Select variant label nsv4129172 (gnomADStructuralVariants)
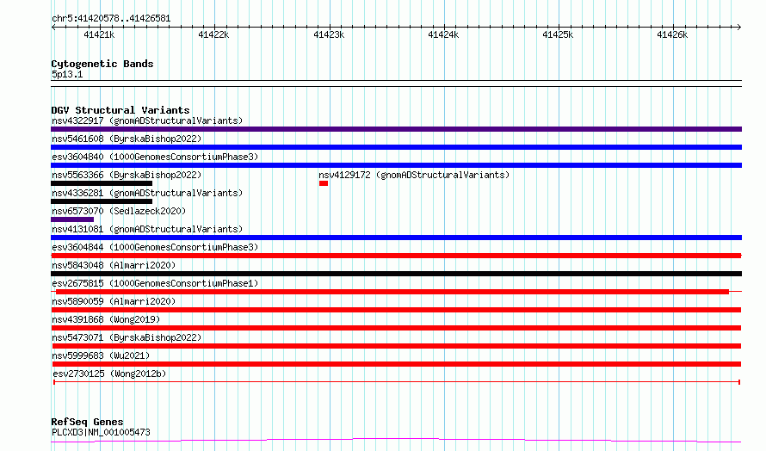The width and height of the screenshot is (766, 451). click(414, 175)
